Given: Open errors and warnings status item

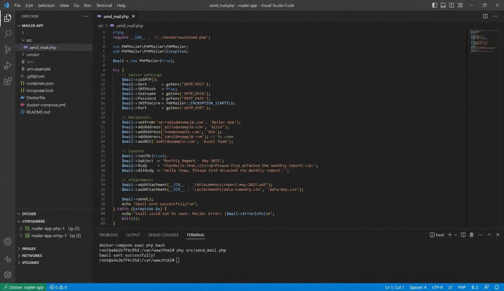Looking at the screenshot, I should (x=58, y=287).
